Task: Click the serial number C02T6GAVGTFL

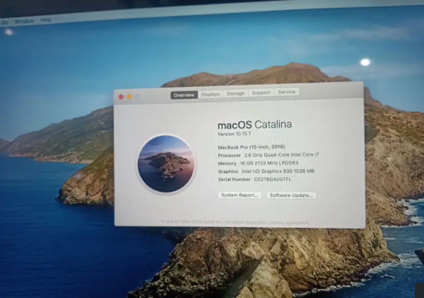Action: tap(272, 179)
